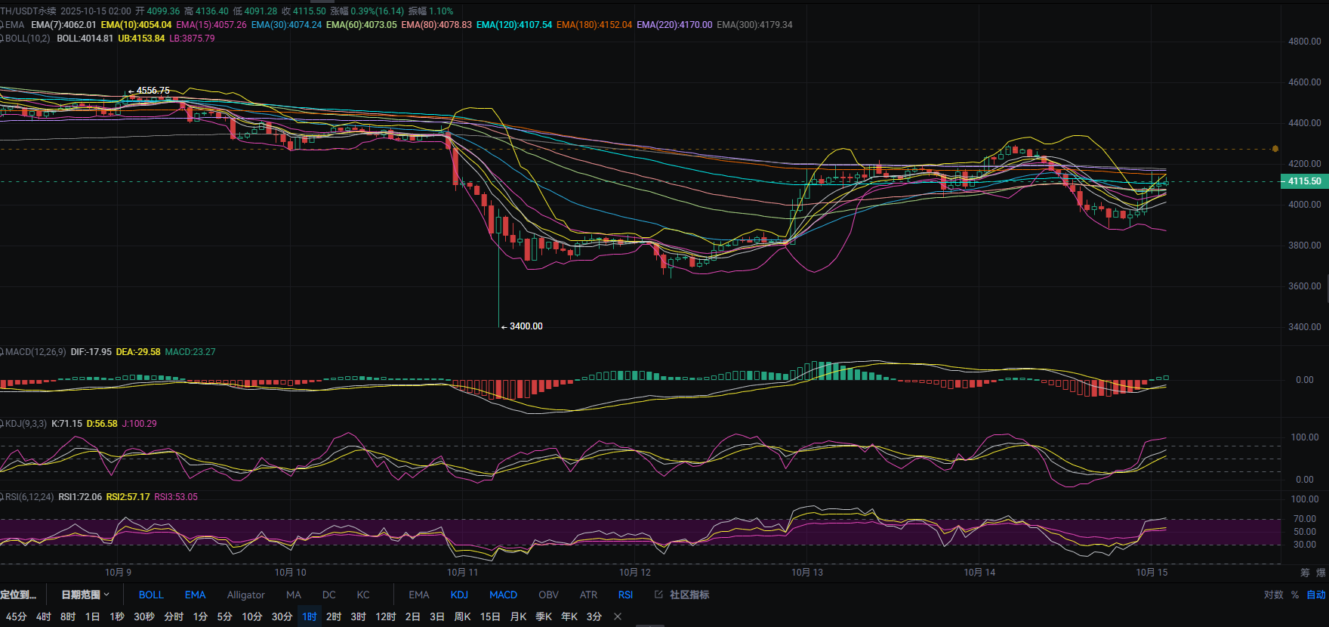Enable the OBV sub-chart indicator
The height and width of the screenshot is (627, 1329).
548,595
